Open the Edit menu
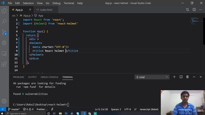The height and width of the screenshot is (115, 205). [17, 3]
